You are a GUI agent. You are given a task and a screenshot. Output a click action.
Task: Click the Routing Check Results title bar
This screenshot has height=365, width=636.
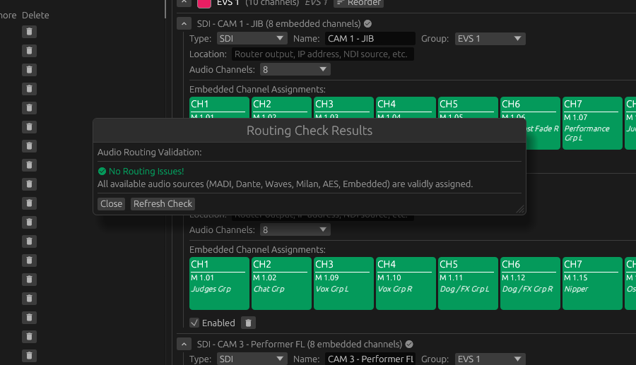pos(310,131)
